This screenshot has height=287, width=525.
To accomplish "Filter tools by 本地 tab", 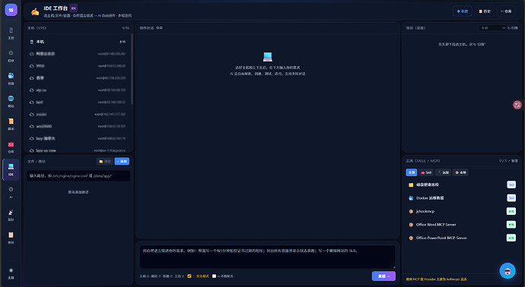I will [x=461, y=172].
